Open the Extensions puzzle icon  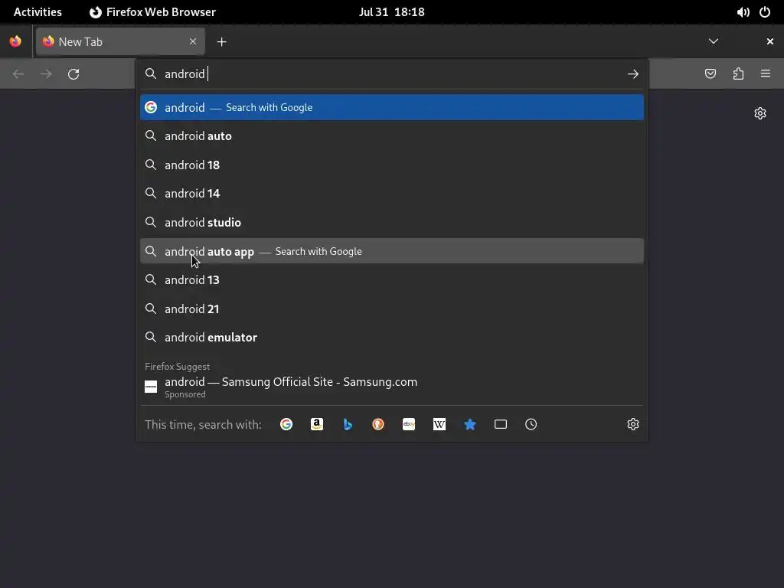739,74
